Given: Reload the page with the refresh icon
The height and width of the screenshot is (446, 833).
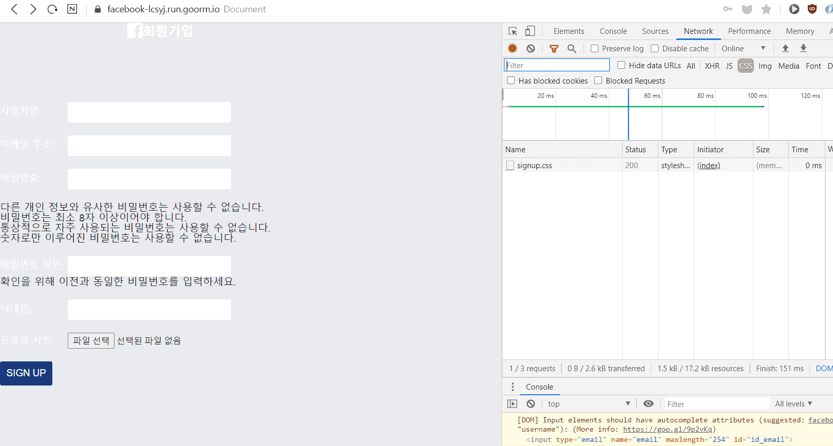Looking at the screenshot, I should pyautogui.click(x=52, y=9).
